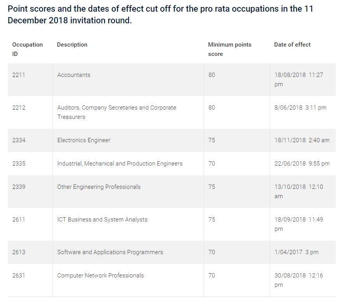Select Industrial, Mechanical and Production Engineers
Image resolution: width=342 pixels, height=300 pixels.
pos(120,164)
